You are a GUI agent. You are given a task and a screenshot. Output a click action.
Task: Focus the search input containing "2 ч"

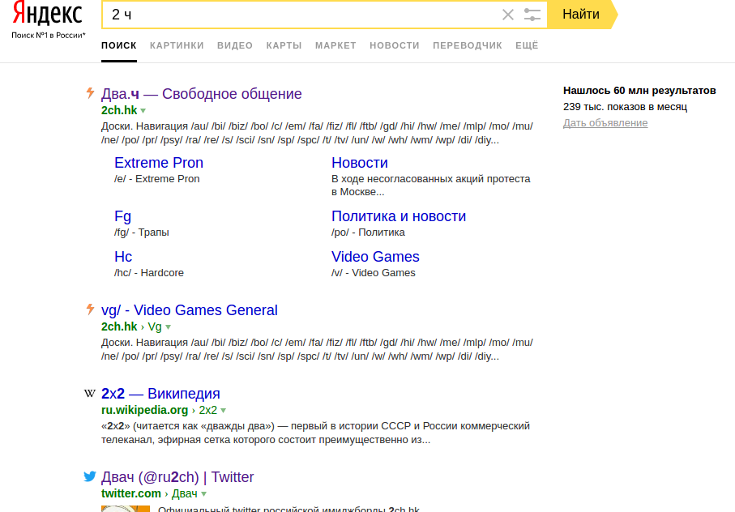pyautogui.click(x=301, y=15)
